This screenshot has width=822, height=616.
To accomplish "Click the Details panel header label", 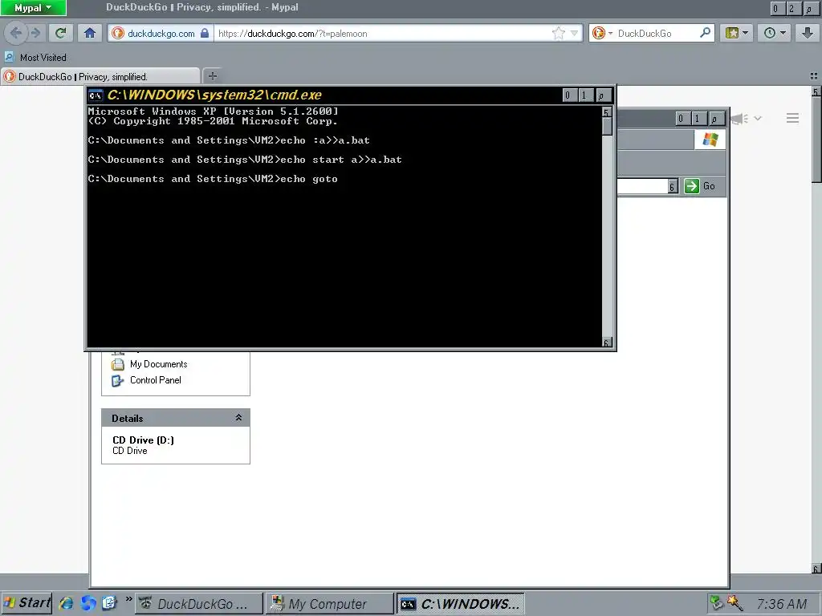I will 128,419.
